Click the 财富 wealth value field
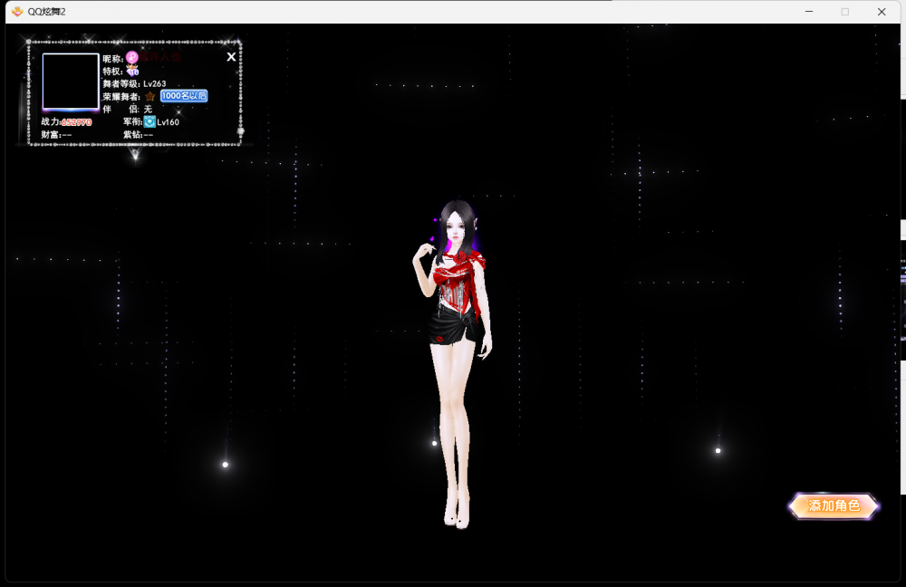The image size is (906, 587). tap(67, 135)
